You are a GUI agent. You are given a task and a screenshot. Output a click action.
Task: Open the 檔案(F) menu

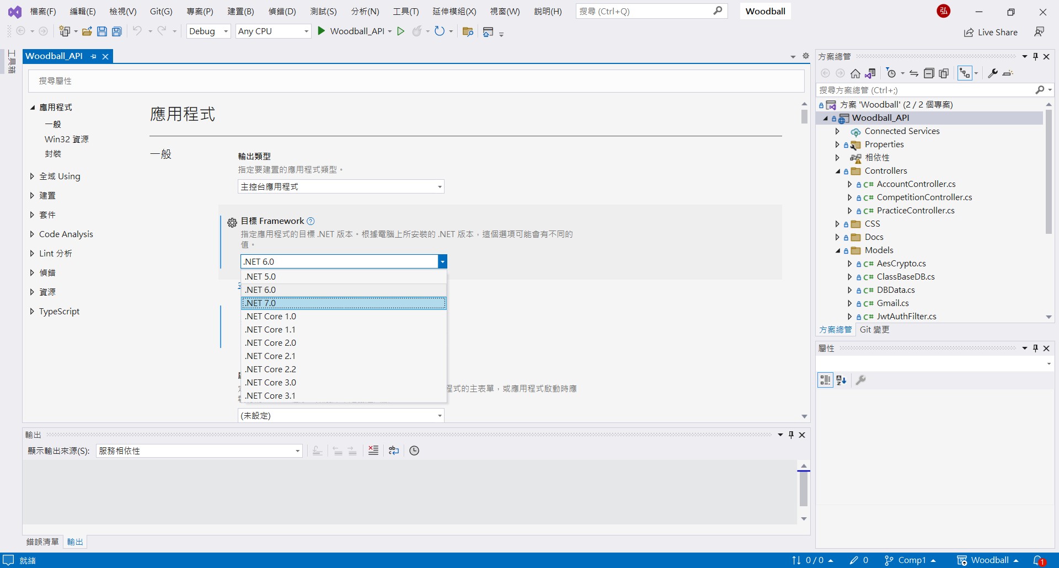[x=43, y=12]
